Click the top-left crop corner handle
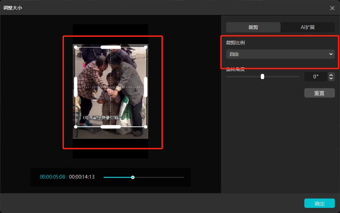 click(75, 47)
